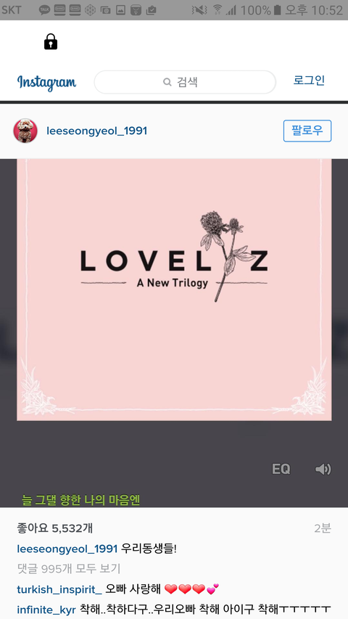The width and height of the screenshot is (348, 619).
Task: Open turkish_inspirit_ commenter profile
Action: 59,590
